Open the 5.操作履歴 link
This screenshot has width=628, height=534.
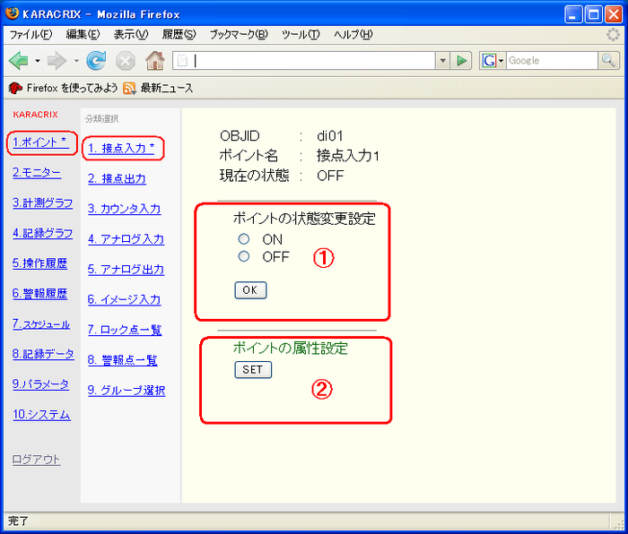pos(39,263)
